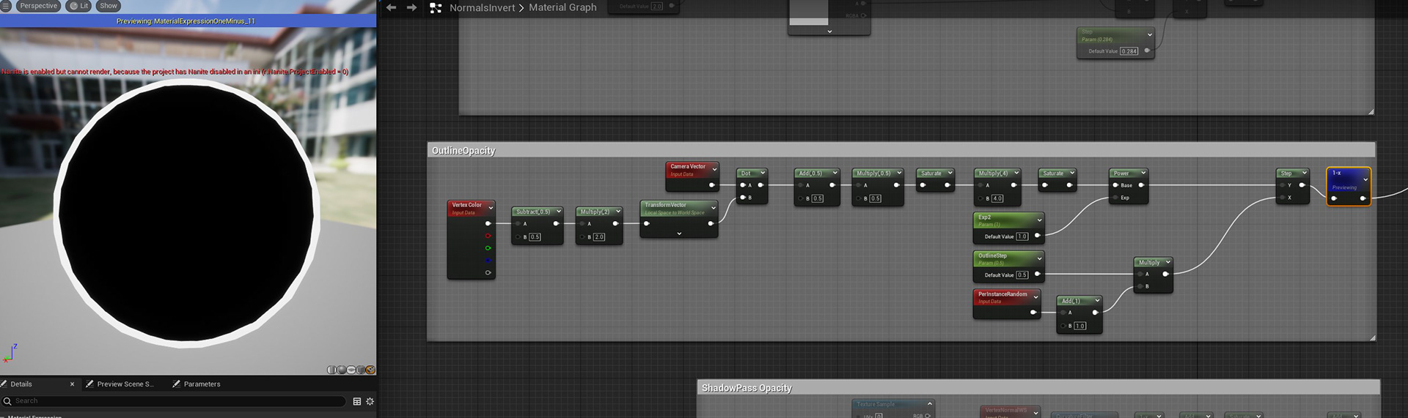Open the Lit view mode menu
1408x418 pixels.
tap(79, 6)
